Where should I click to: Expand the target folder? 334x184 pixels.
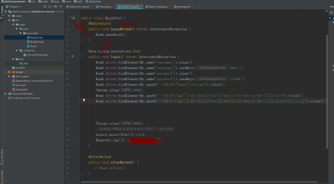point(9,72)
